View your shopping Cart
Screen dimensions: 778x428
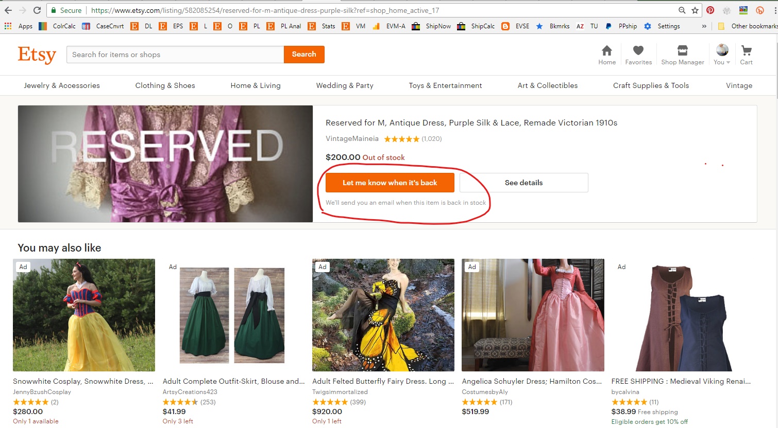coord(746,54)
